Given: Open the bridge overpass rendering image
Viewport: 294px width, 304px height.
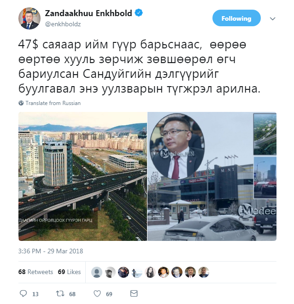Looking at the screenshot, I should click(83, 176).
